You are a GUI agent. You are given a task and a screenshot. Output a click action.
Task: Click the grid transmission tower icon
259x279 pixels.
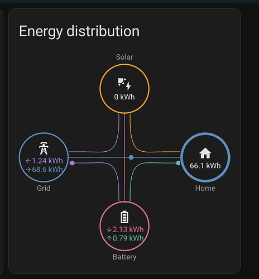[x=44, y=148]
